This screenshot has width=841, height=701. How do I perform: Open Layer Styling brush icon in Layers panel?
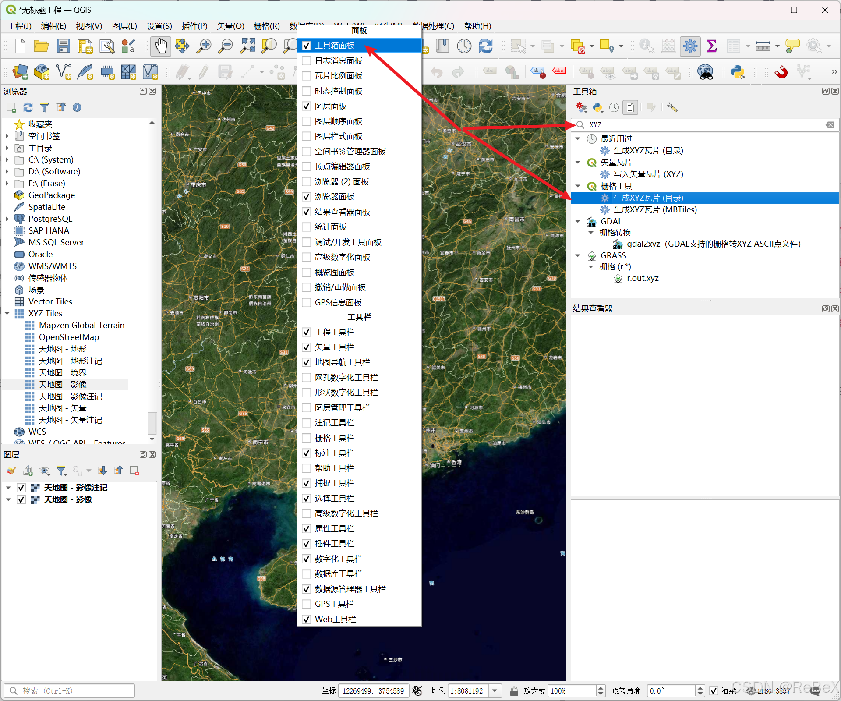(11, 471)
